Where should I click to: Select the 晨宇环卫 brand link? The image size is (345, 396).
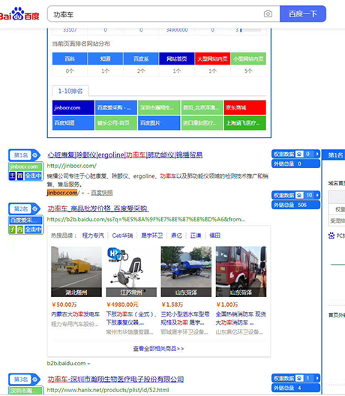[151, 235]
